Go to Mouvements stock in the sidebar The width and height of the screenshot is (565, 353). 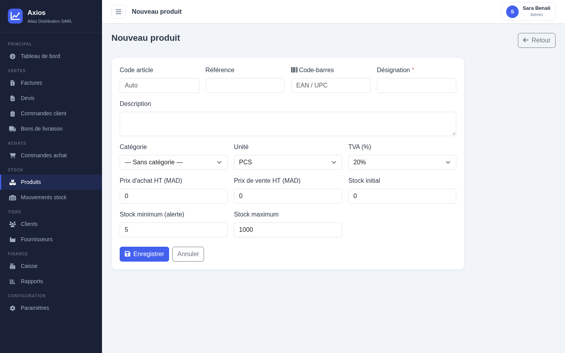tap(51, 197)
